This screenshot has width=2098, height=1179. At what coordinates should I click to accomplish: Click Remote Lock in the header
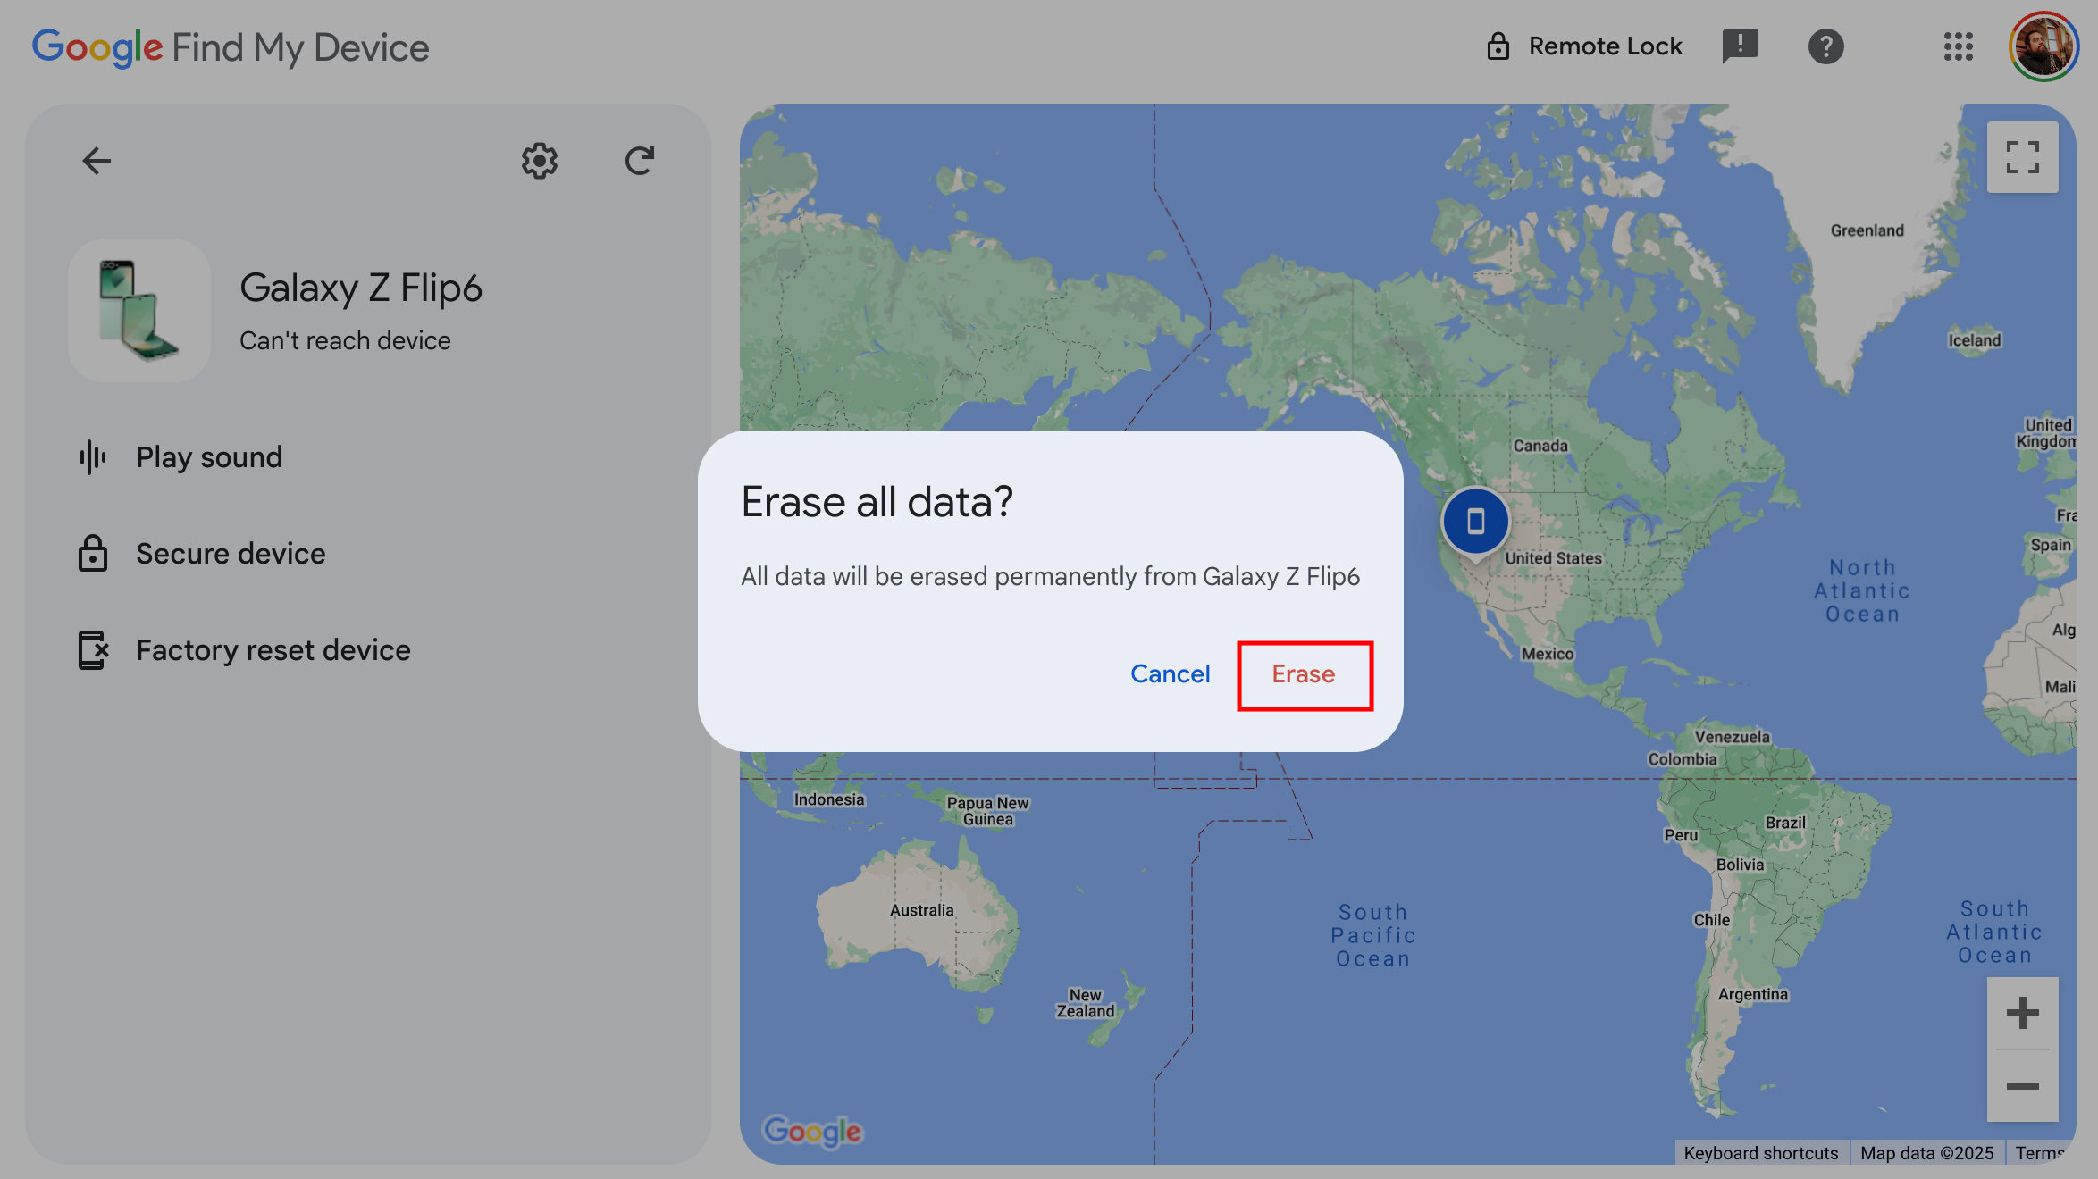pos(1585,46)
